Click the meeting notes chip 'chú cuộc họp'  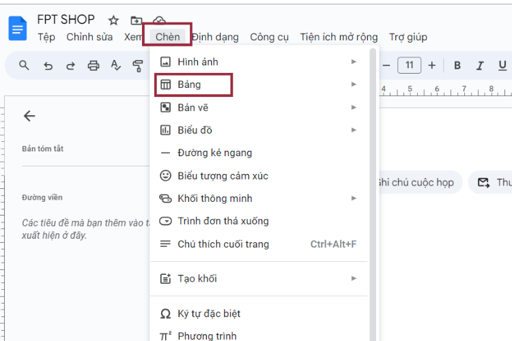pyautogui.click(x=419, y=182)
